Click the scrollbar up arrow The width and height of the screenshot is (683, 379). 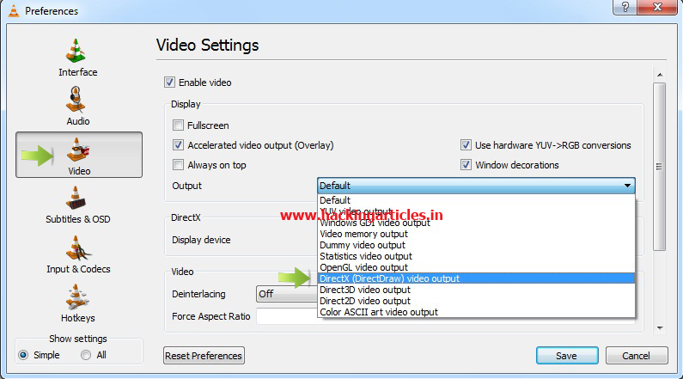[x=660, y=75]
